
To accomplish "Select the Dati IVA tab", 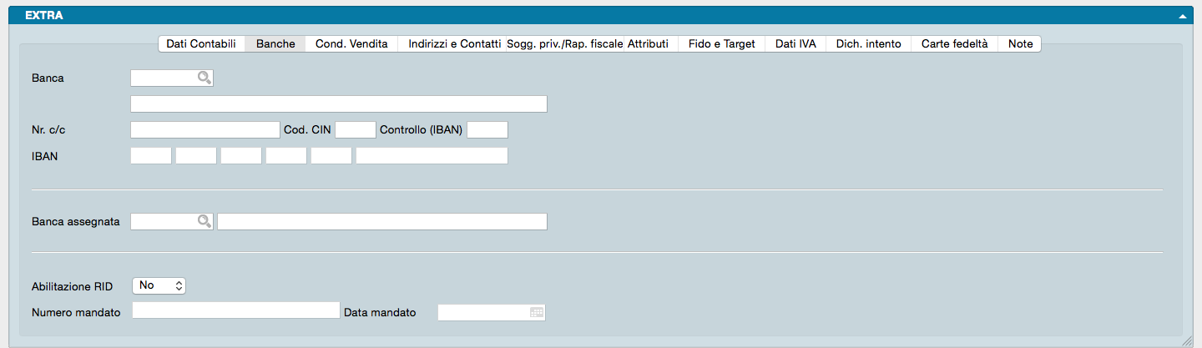I will 795,44.
